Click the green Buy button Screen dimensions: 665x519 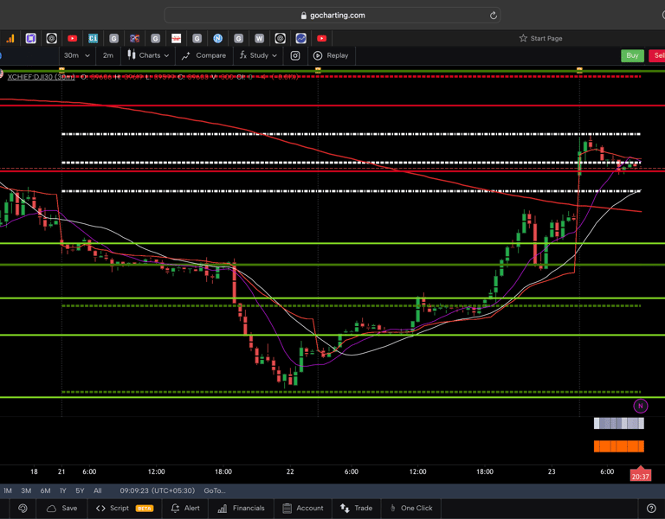pyautogui.click(x=632, y=55)
